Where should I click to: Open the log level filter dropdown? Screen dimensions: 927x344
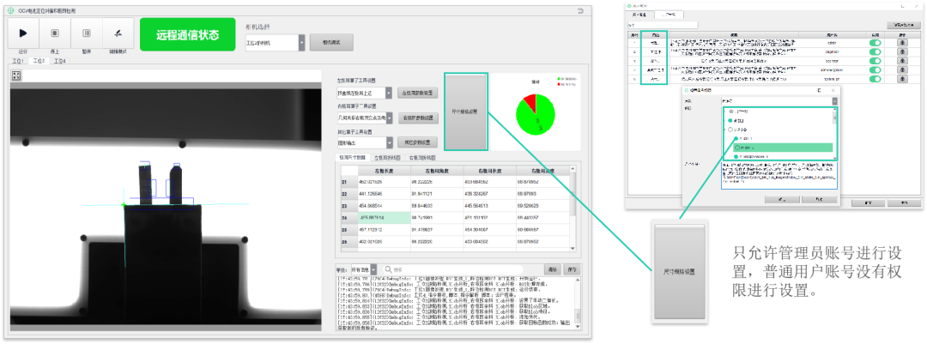coord(375,269)
